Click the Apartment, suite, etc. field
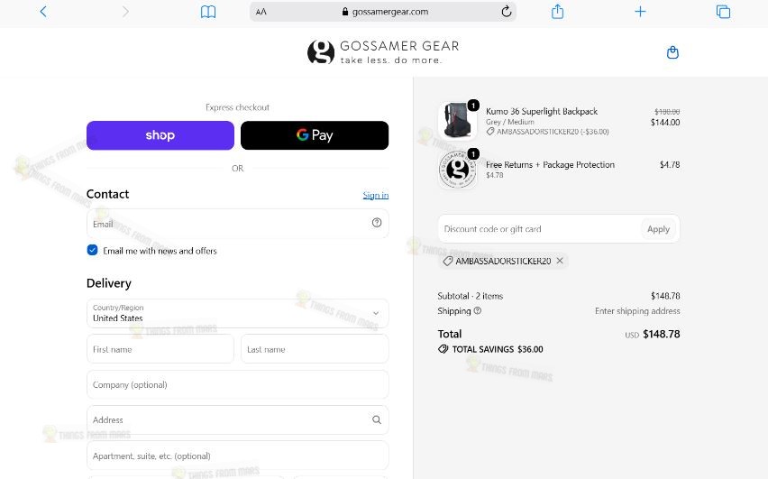Screen dimensions: 768x479 (238, 456)
